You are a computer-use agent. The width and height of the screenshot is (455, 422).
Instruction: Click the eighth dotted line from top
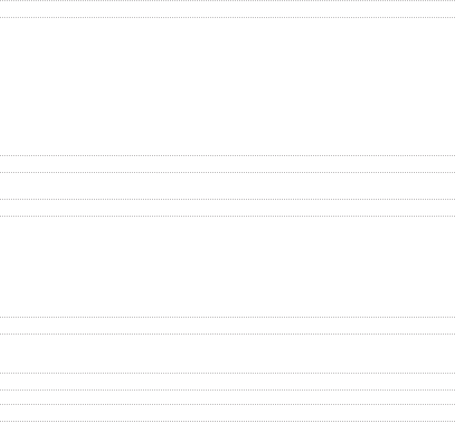227,334
